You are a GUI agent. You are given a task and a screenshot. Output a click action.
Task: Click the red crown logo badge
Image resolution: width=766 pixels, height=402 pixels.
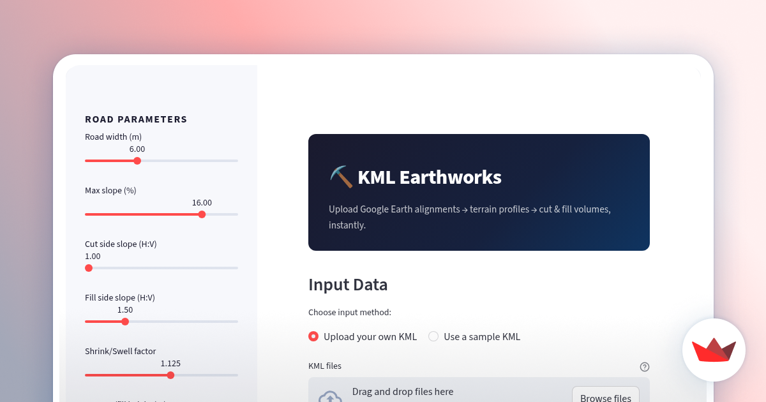point(714,350)
